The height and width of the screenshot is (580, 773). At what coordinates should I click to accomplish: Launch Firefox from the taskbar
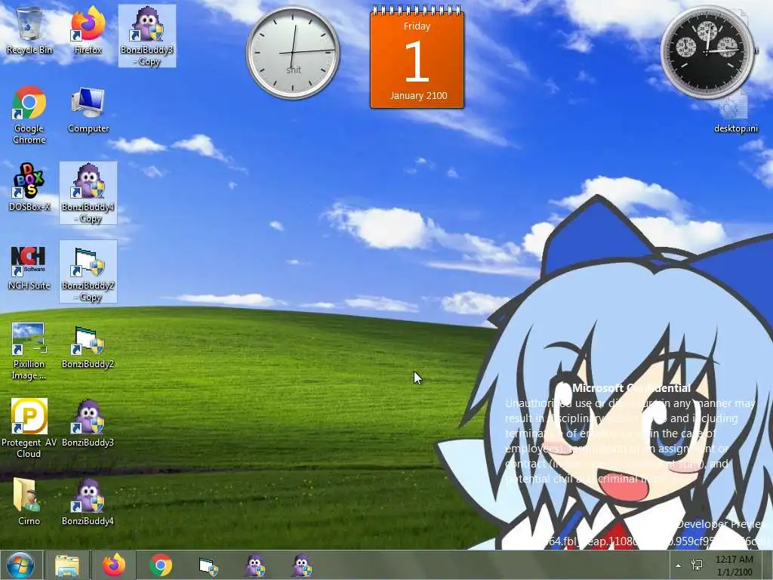tap(114, 566)
